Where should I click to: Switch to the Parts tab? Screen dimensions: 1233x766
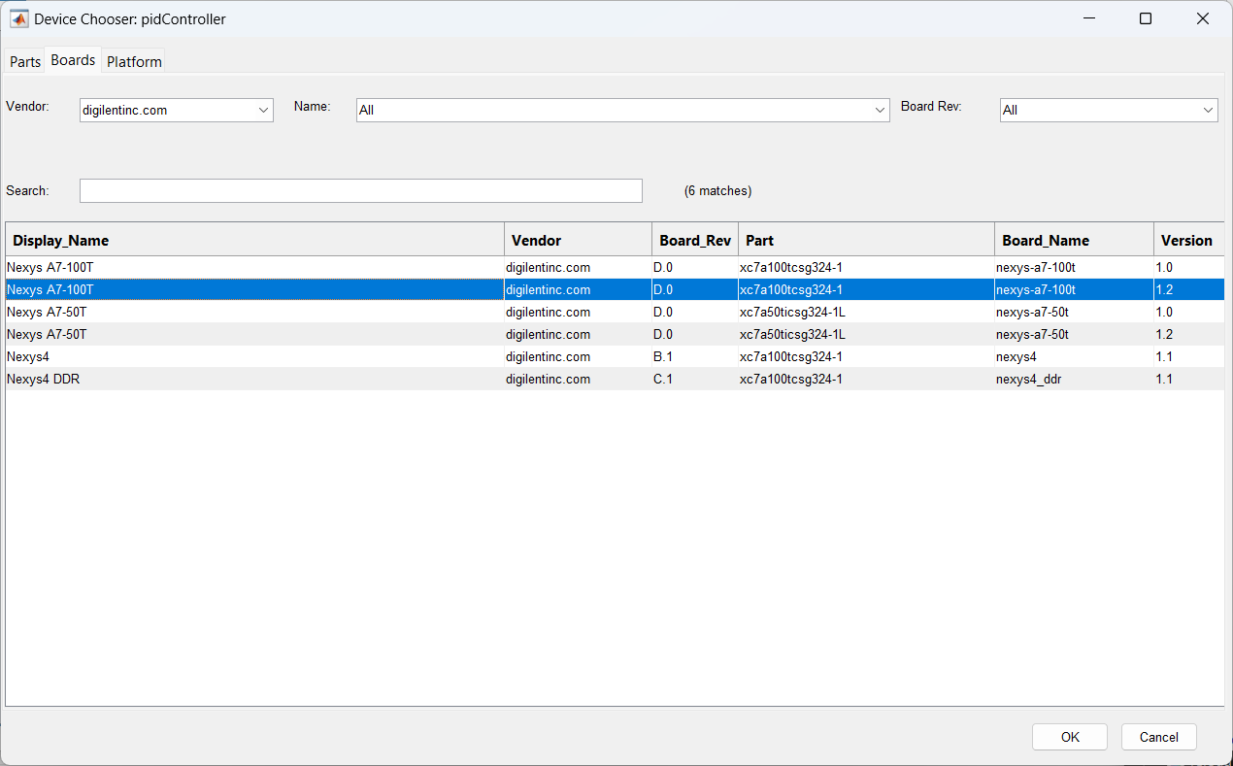[x=25, y=61]
